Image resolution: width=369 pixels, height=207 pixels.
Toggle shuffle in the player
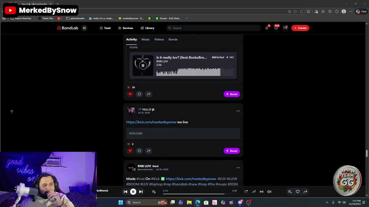pos(254,192)
